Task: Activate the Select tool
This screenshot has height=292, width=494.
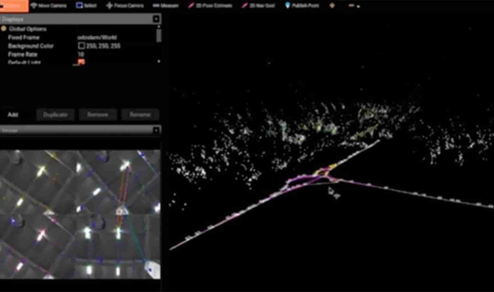Action: pyautogui.click(x=86, y=5)
